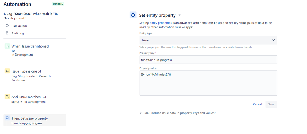Delete action using the trash icon
Image resolution: width=307 pixels, height=134 pixels.
[x=179, y=15]
